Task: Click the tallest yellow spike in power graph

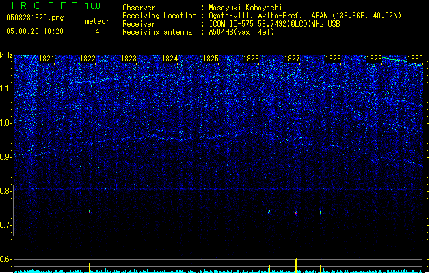Action: [x=296, y=264]
